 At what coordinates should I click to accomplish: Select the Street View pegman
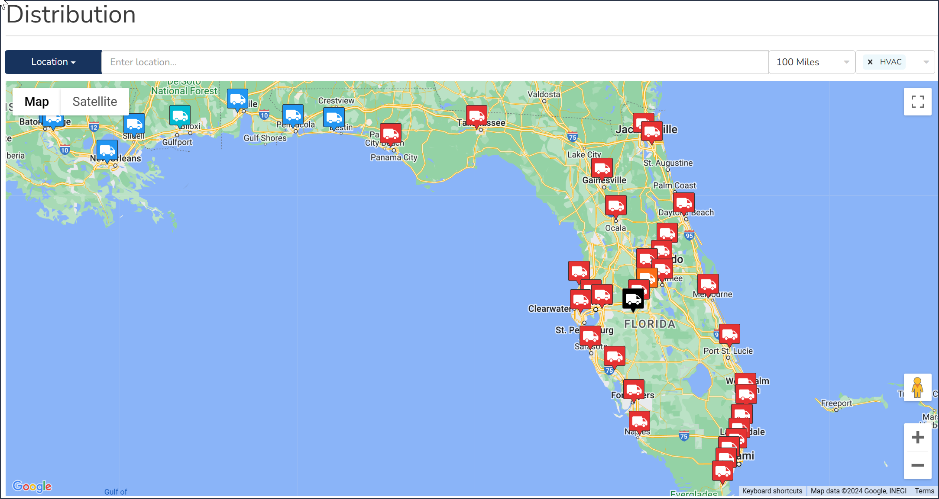point(917,387)
